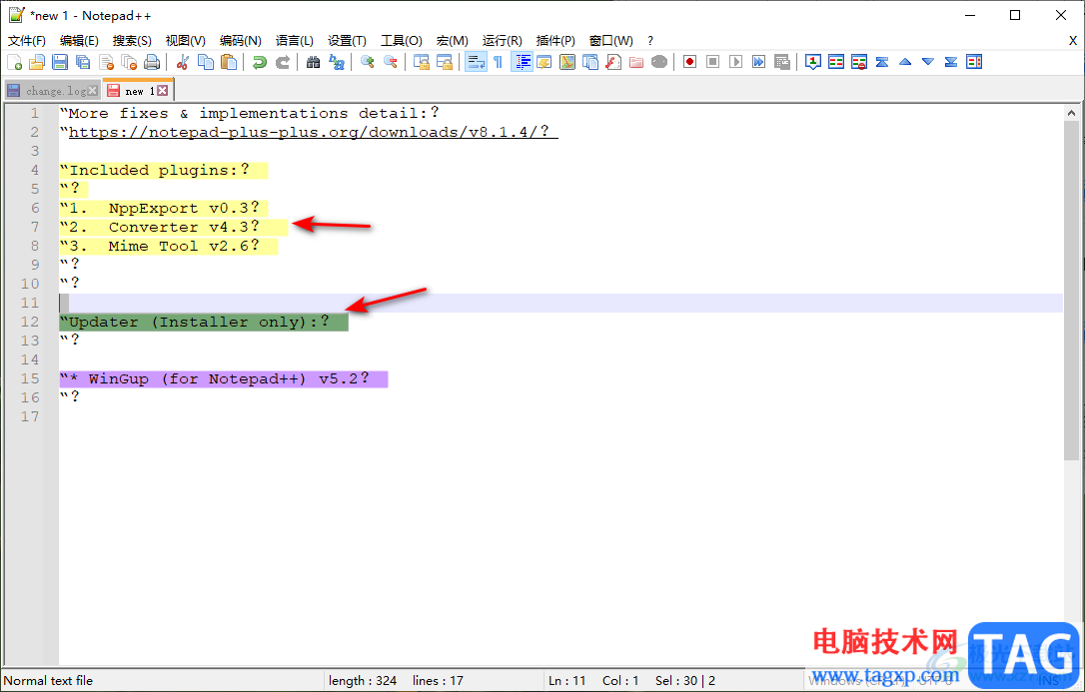Click line number 17 in margin
This screenshot has width=1085, height=692.
pos(30,416)
